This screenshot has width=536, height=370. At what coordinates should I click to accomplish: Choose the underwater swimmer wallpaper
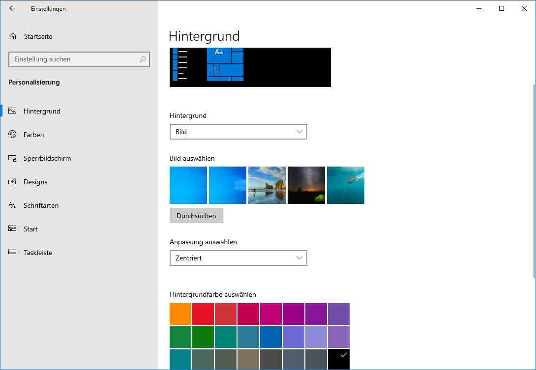coord(346,185)
